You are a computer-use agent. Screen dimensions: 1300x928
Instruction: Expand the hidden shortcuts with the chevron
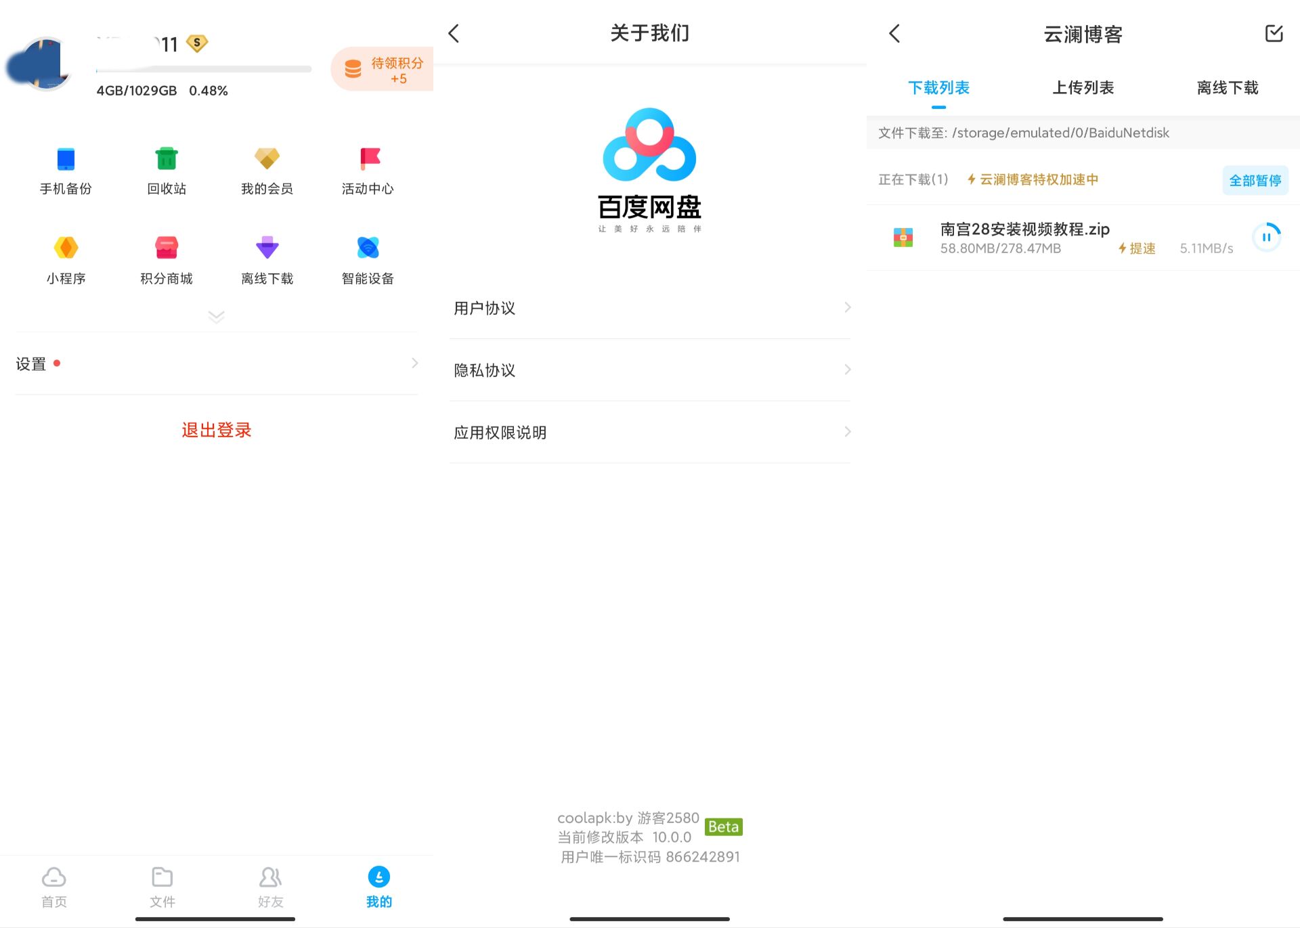pyautogui.click(x=215, y=317)
